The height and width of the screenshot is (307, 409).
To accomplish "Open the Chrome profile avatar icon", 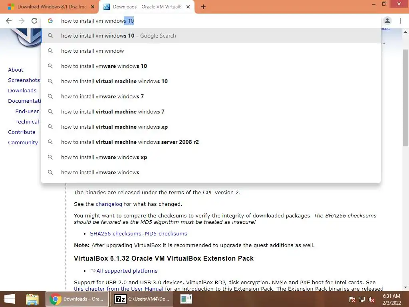I will pos(387,21).
